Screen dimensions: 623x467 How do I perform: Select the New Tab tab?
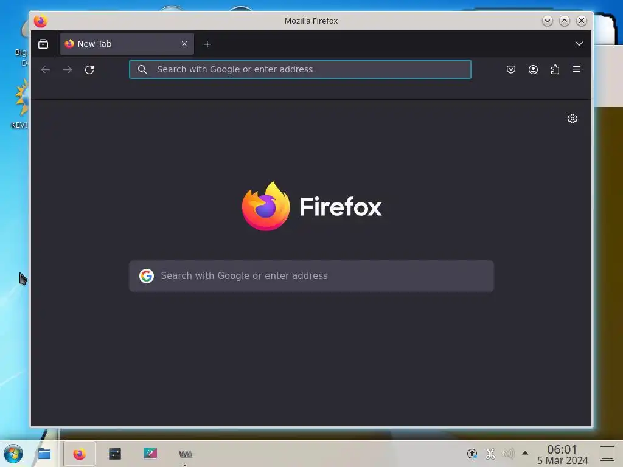click(127, 44)
